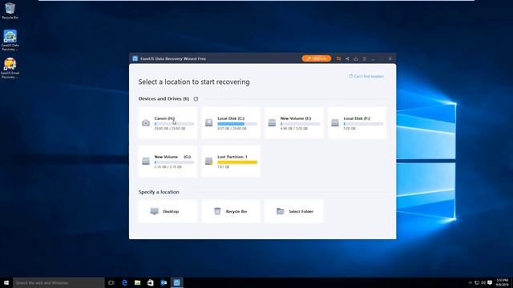The width and height of the screenshot is (513, 288).
Task: Open the Recycle Bin desktop icon
Action: (10, 11)
